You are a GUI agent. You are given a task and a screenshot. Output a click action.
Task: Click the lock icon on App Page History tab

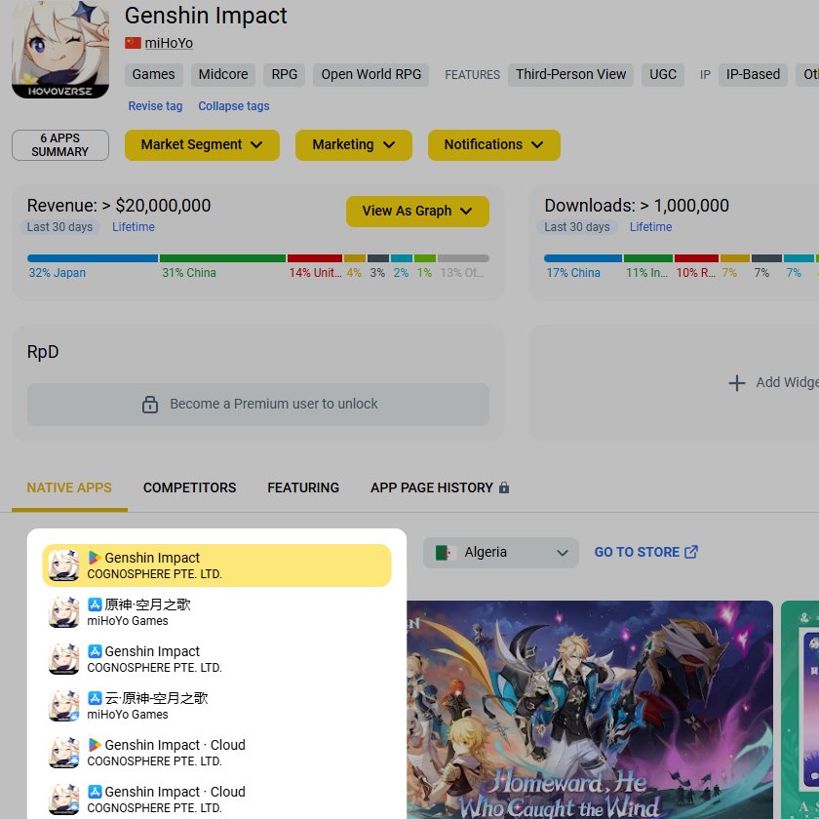[x=503, y=487]
